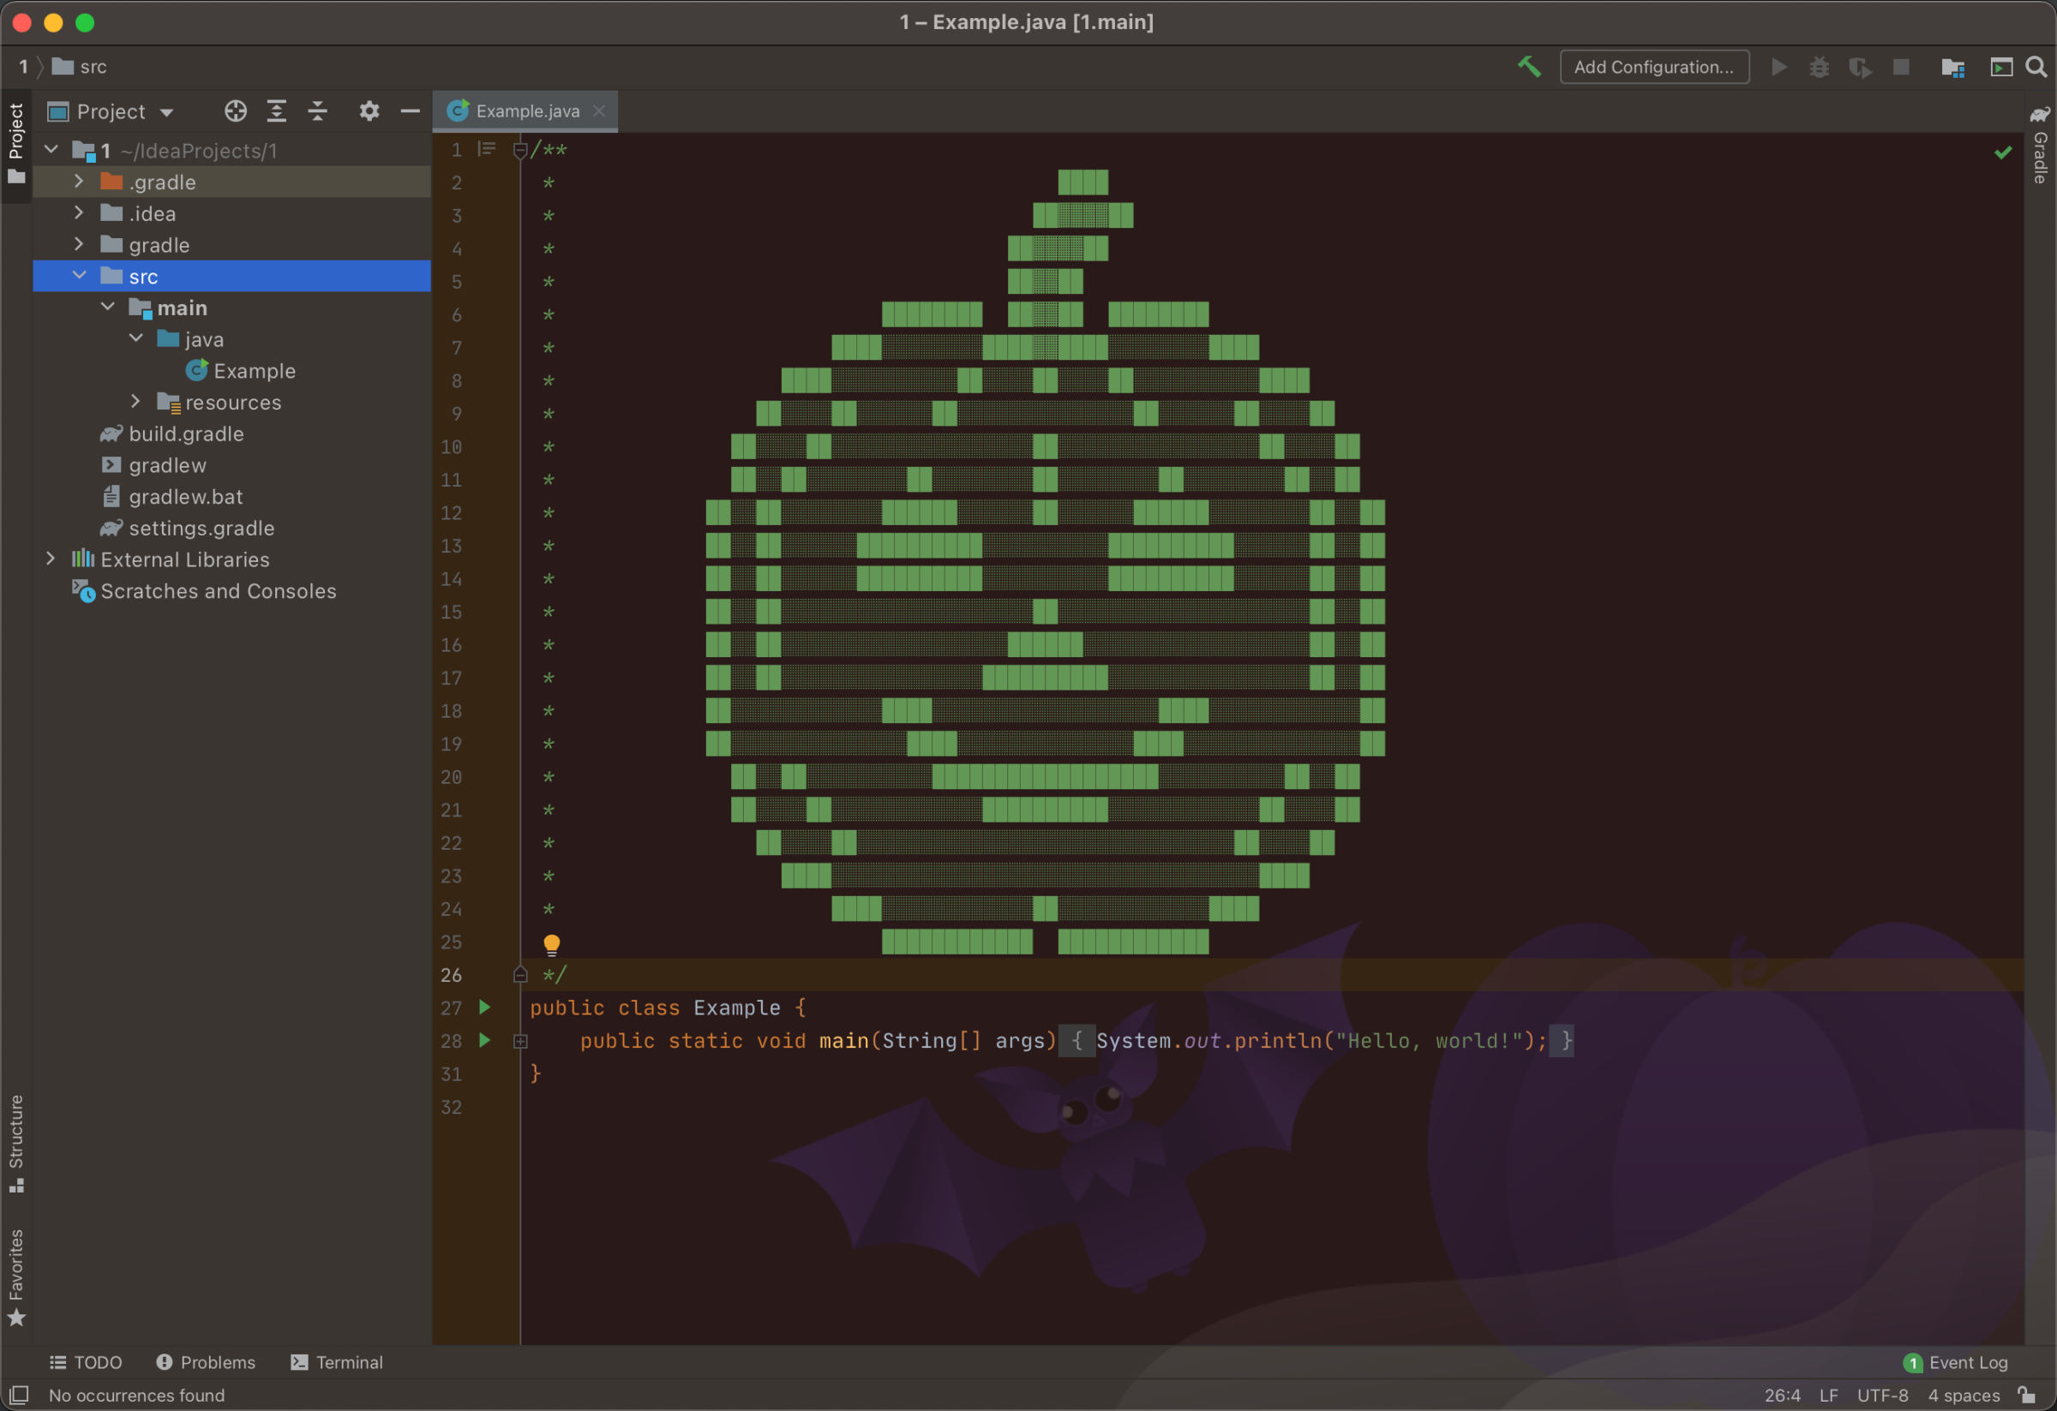Hide the Project panel minus icon
Image resolution: width=2057 pixels, height=1411 pixels.
pos(410,111)
